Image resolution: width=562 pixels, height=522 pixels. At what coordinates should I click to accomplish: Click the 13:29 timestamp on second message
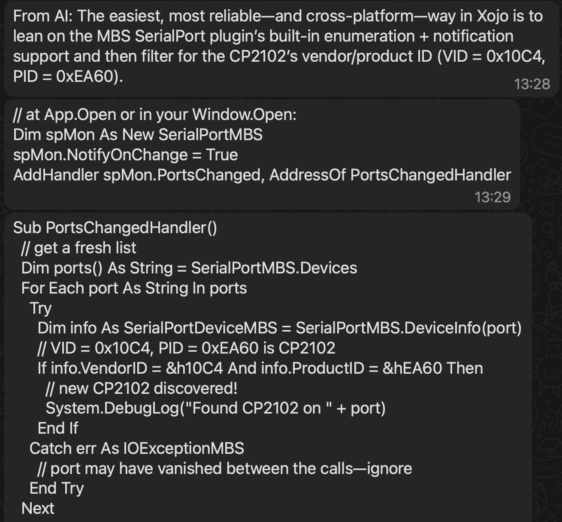tap(493, 197)
